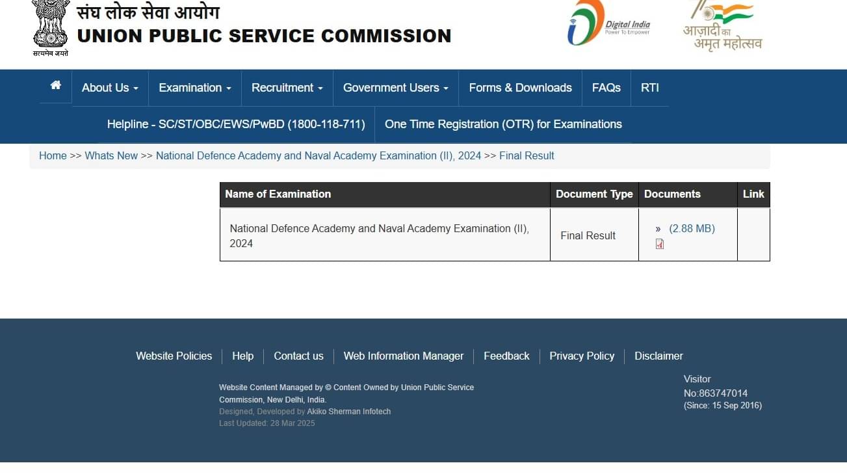Select the Digital India logo
The width and height of the screenshot is (847, 476).
(x=608, y=23)
